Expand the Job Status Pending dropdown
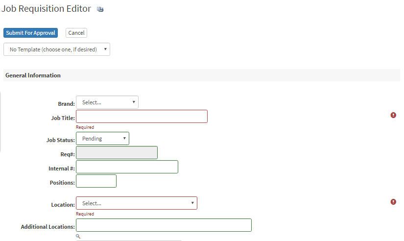 103,139
